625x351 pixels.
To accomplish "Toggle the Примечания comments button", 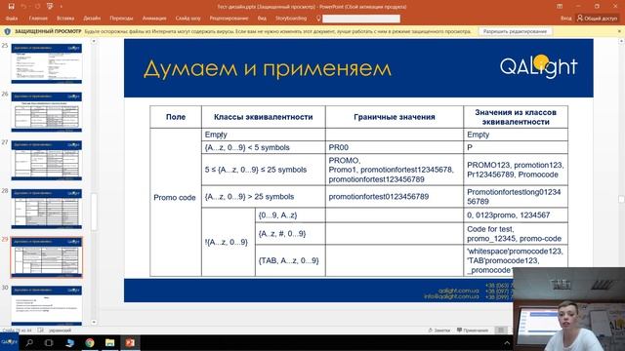I will 473,331.
